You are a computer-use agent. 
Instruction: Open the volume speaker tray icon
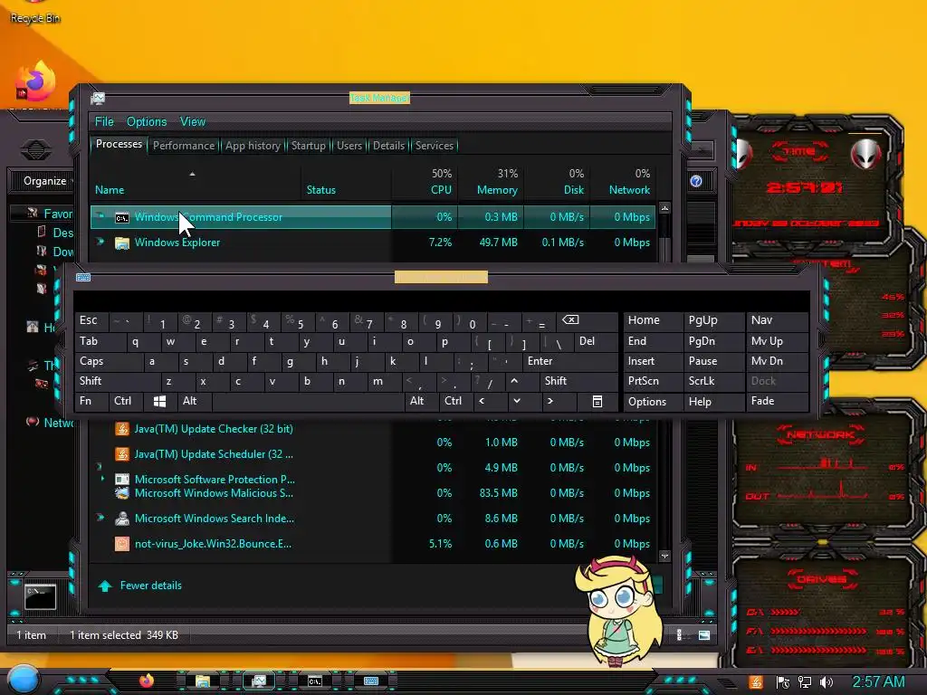[827, 682]
